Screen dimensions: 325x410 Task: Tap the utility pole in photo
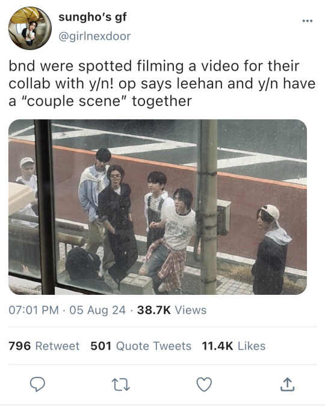(x=208, y=207)
